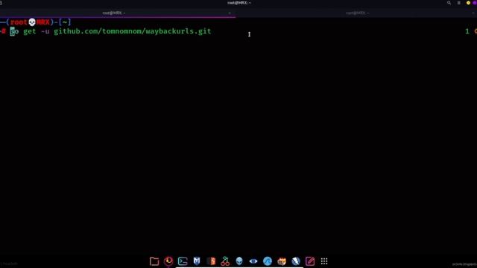Click the waybackurls.git URL in the command

click(x=133, y=31)
